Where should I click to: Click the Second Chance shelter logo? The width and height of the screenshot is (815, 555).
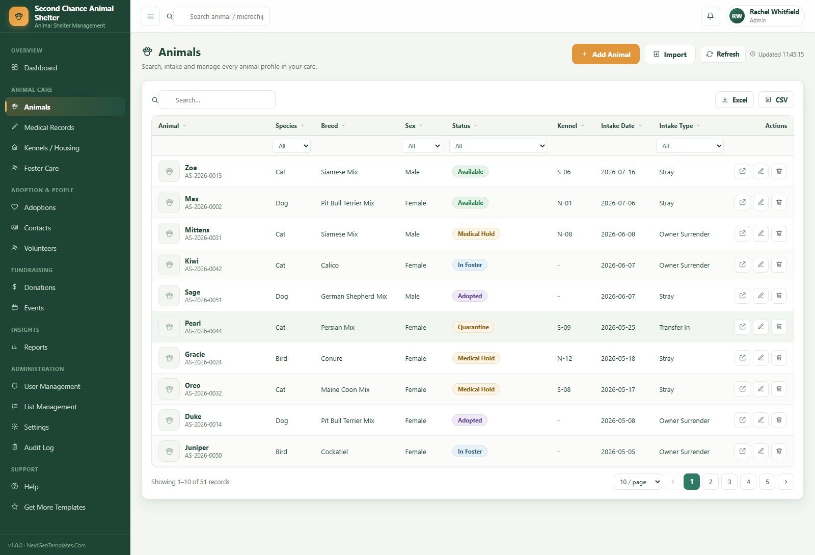coord(19,16)
